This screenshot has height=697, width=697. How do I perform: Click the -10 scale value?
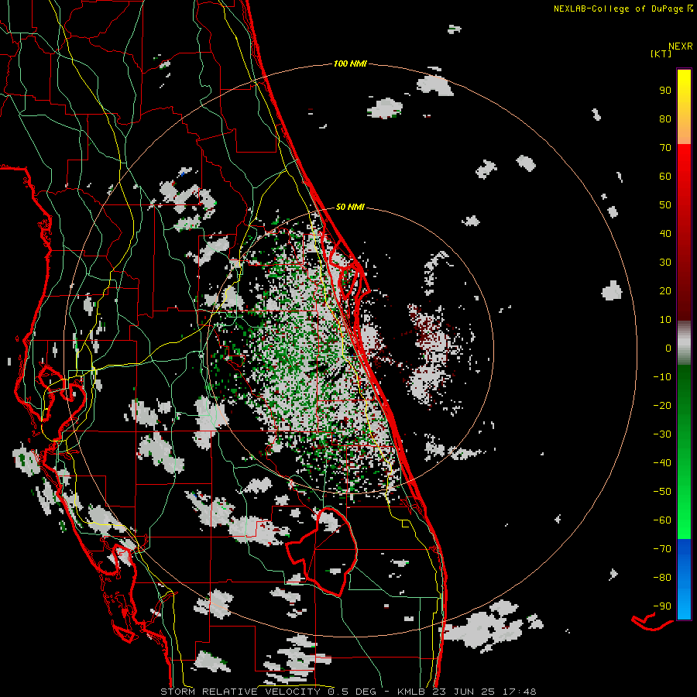tap(662, 377)
